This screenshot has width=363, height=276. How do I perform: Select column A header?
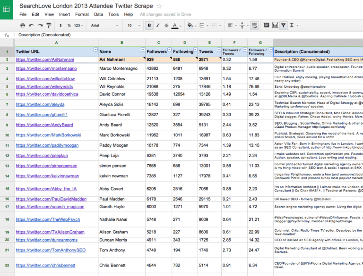56,42
